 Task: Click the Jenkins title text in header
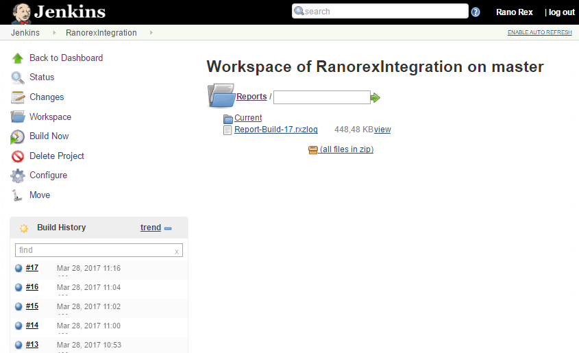(70, 12)
